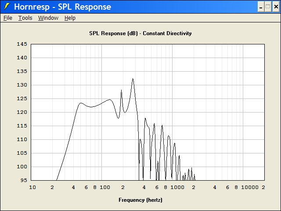Click the curve's broad hump near 100 Hz
The width and height of the screenshot is (281, 211).
pos(110,100)
